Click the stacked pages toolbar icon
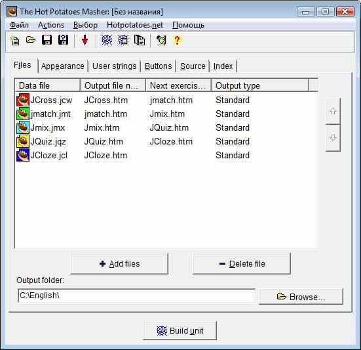Screen dimensions: 361x350 (x=140, y=40)
